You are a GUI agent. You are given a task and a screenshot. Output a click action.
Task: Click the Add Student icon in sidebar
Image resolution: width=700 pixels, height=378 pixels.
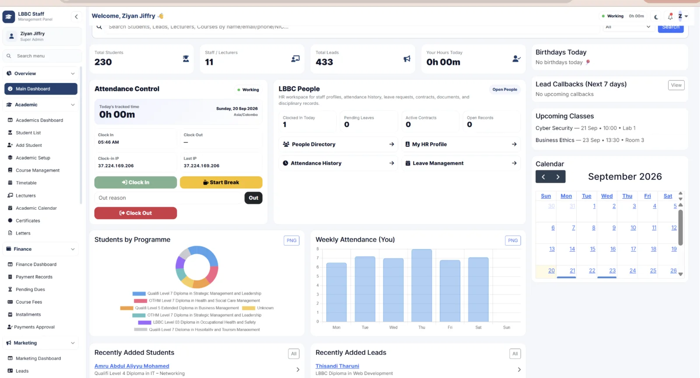10,145
